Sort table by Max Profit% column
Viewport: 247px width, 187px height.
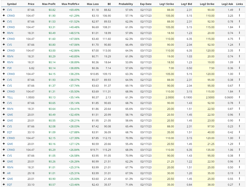pos(70,4)
